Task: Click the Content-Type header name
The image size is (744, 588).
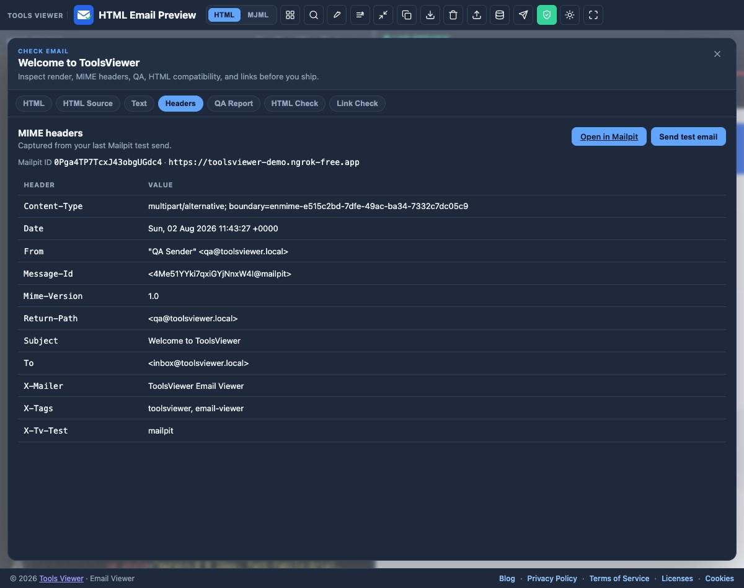Action: (x=53, y=206)
